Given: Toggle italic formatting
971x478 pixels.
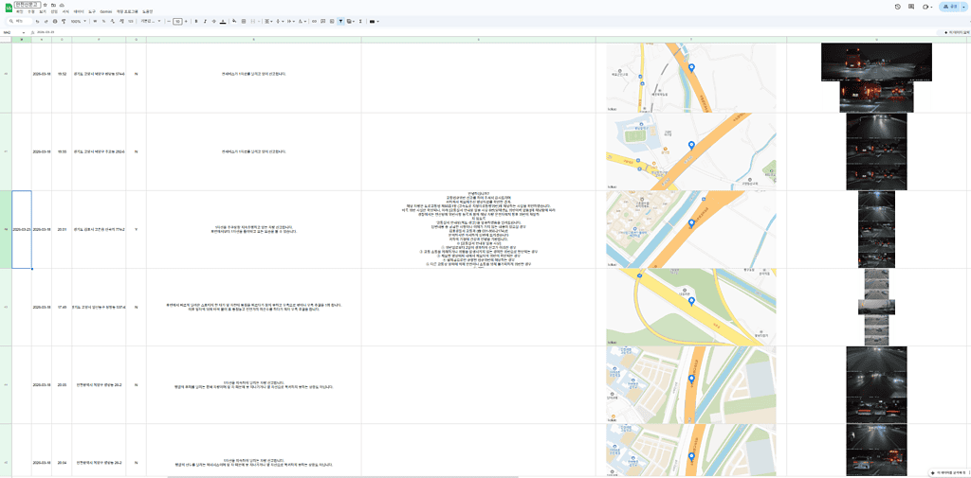Looking at the screenshot, I should coord(205,21).
